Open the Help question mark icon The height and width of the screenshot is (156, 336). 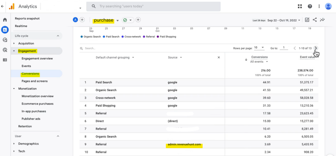tap(310, 7)
